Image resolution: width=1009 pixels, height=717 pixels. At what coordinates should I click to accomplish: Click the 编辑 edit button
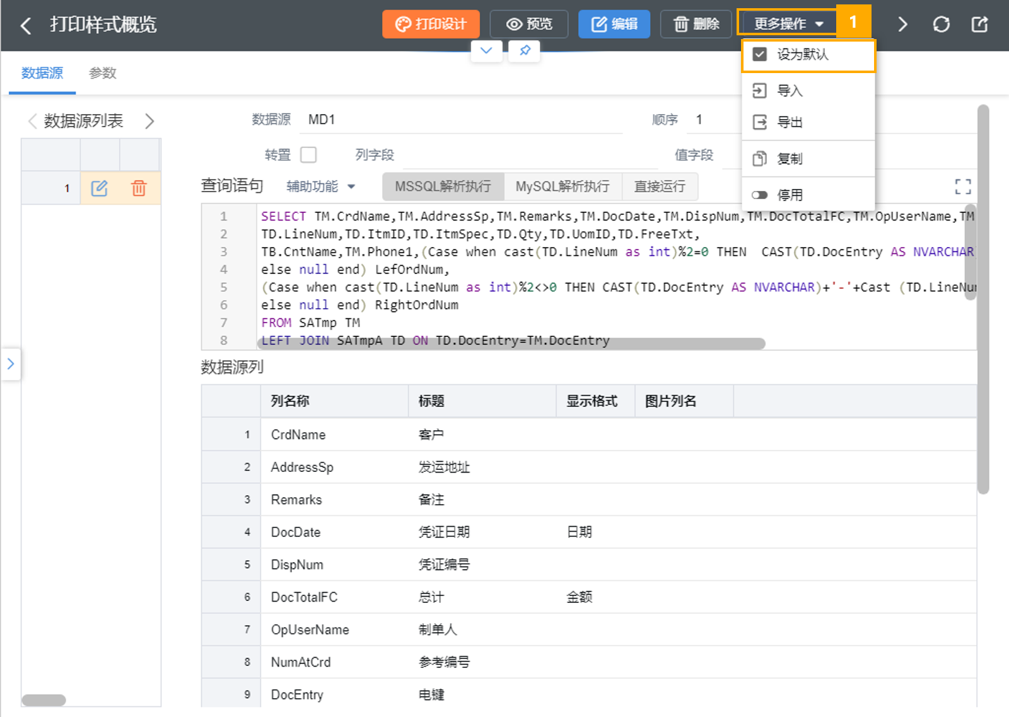pos(614,24)
